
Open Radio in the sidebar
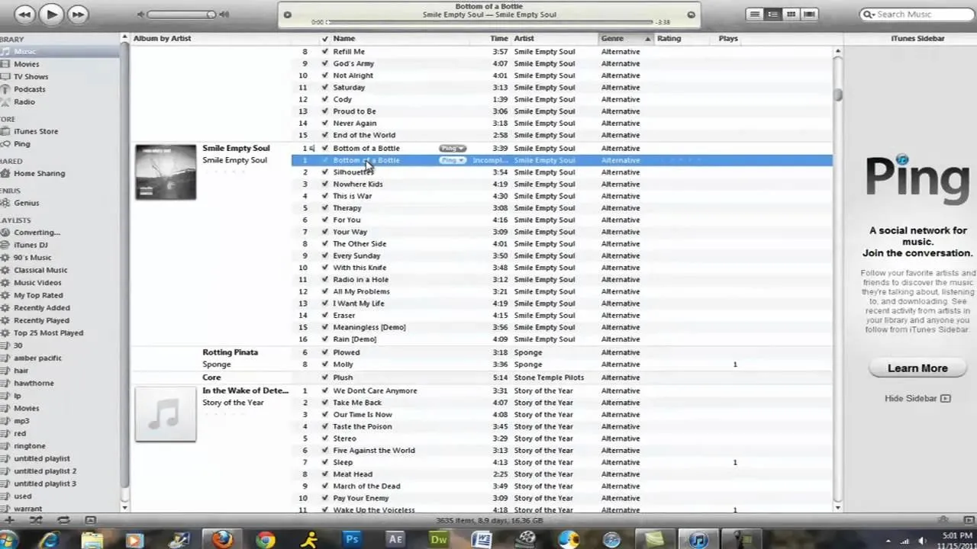click(24, 101)
